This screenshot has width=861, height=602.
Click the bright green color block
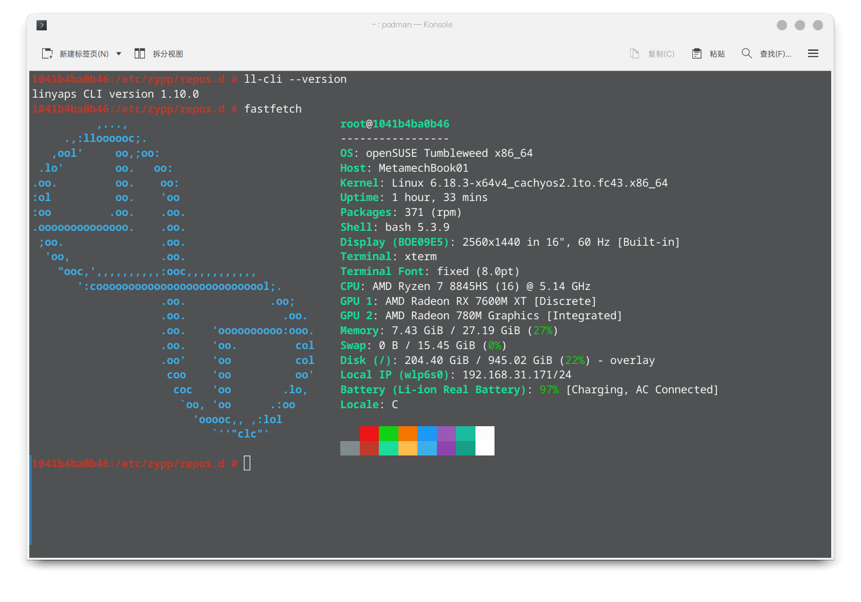(x=389, y=433)
